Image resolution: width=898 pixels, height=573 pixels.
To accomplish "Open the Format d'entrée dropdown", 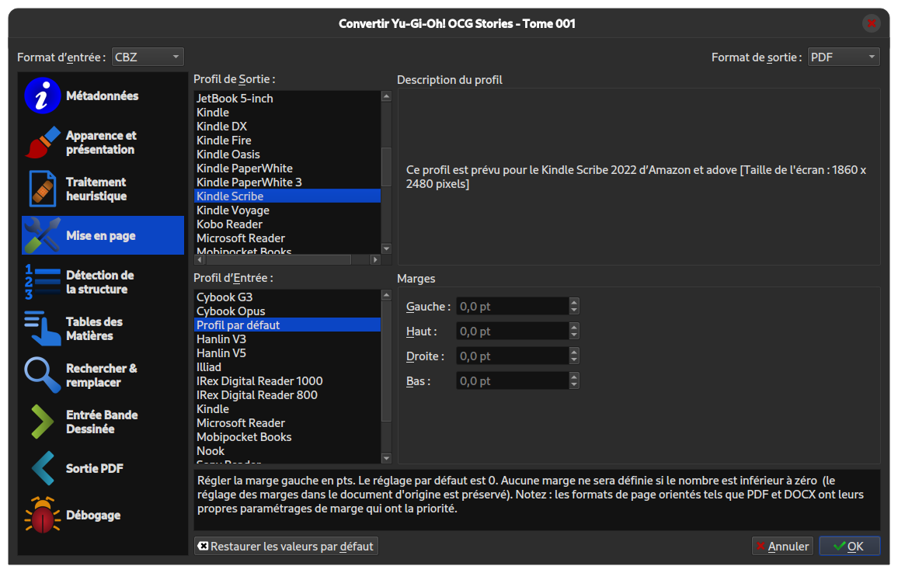I will [x=148, y=56].
